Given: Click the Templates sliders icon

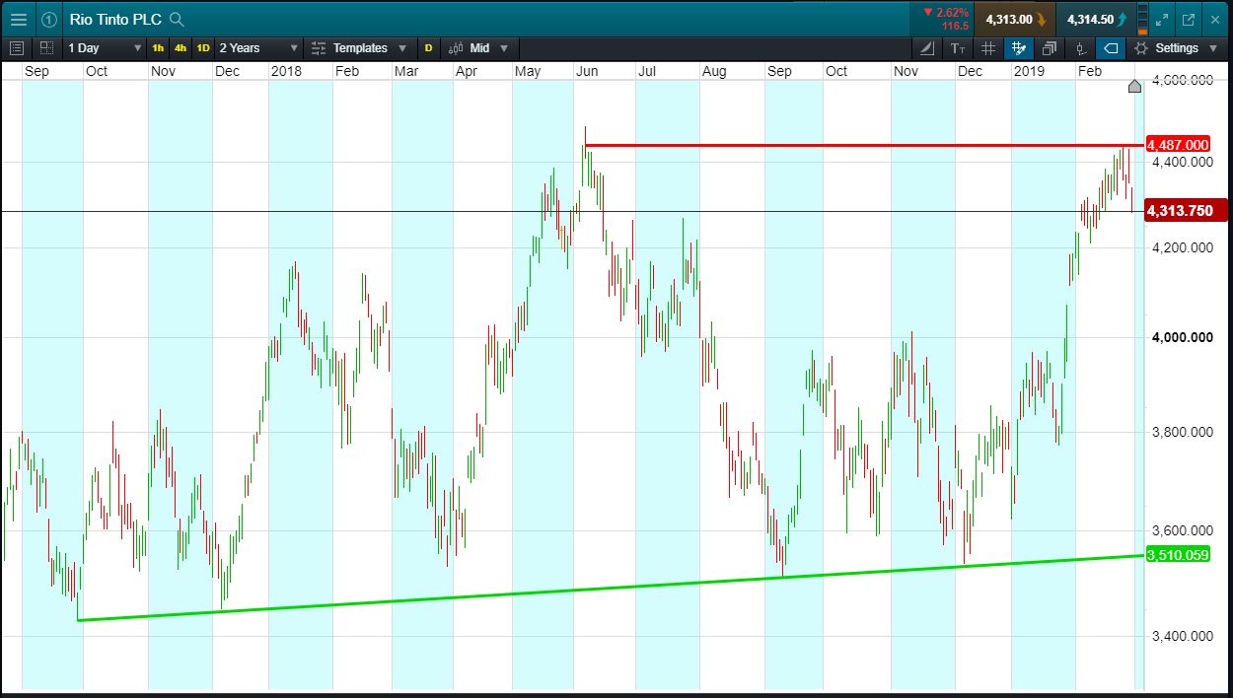Looking at the screenshot, I should 319,47.
